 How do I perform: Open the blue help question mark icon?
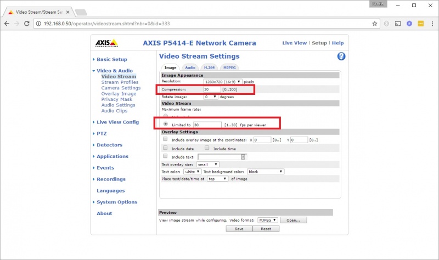tap(341, 56)
